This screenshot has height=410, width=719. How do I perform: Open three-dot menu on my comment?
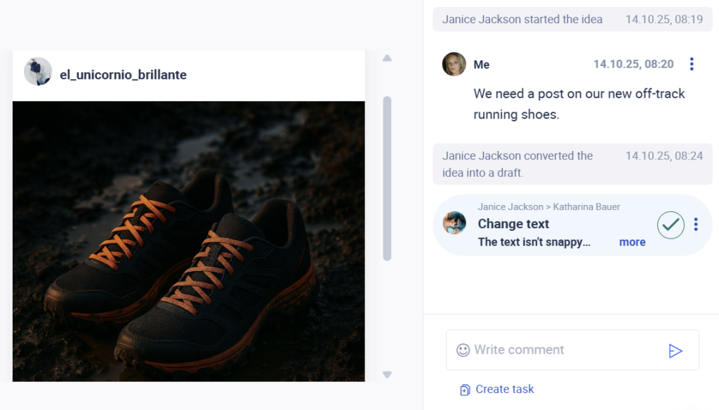click(692, 64)
